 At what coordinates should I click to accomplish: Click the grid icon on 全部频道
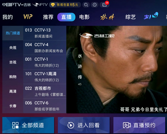(x=15, y=125)
